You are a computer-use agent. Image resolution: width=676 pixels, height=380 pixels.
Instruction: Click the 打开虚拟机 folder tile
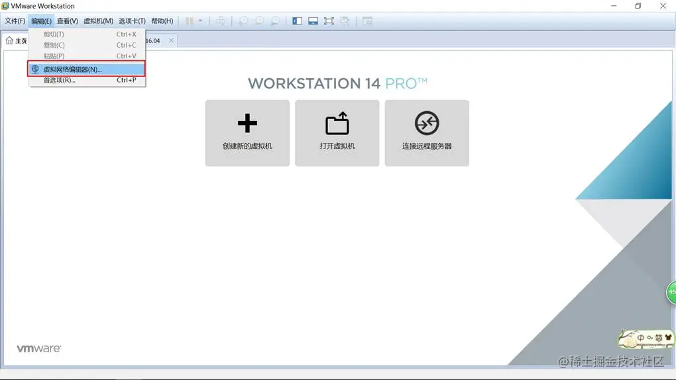[337, 133]
